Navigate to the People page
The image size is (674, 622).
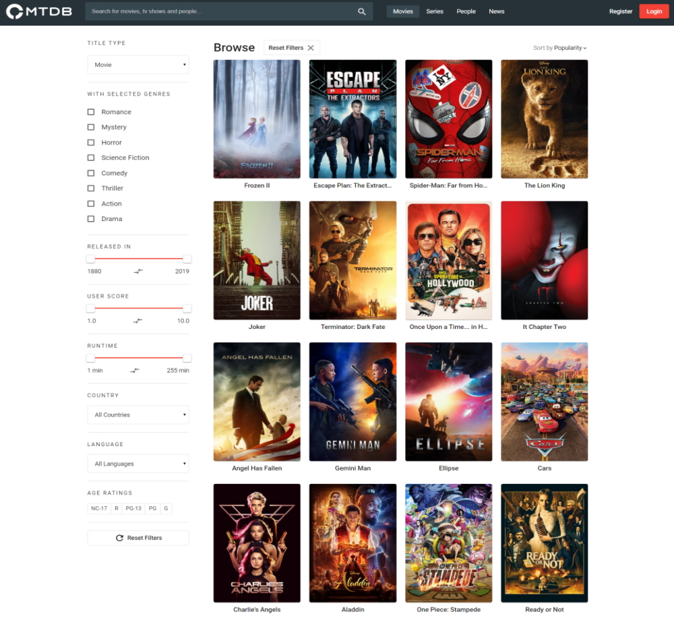[466, 11]
